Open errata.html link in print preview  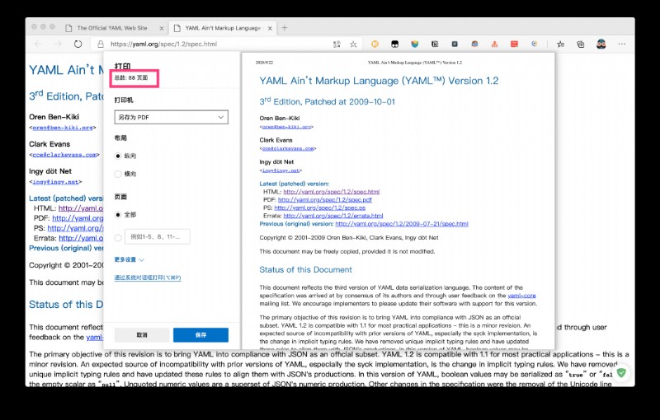coord(333,216)
